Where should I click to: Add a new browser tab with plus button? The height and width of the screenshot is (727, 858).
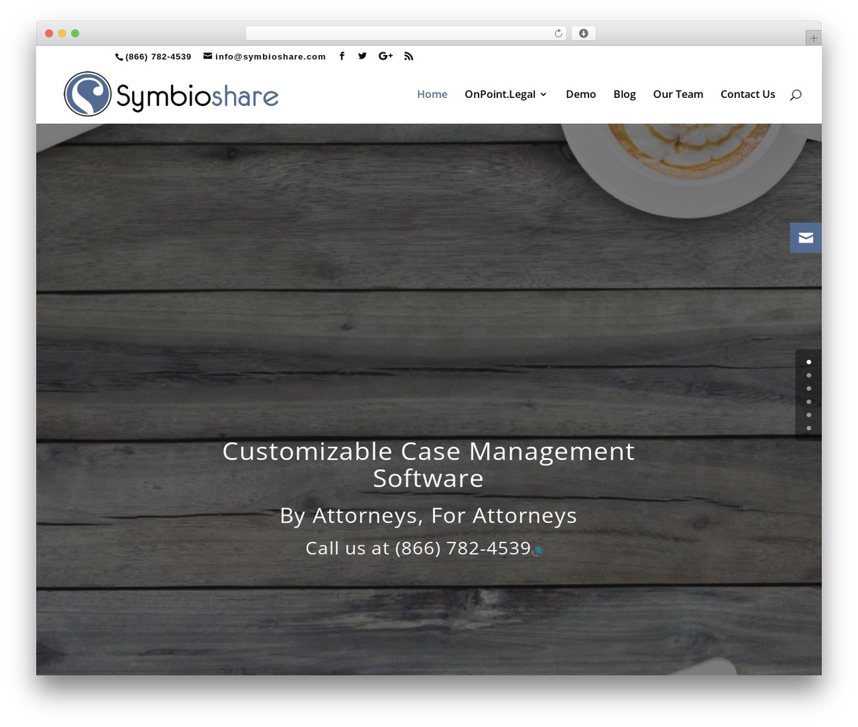(813, 38)
